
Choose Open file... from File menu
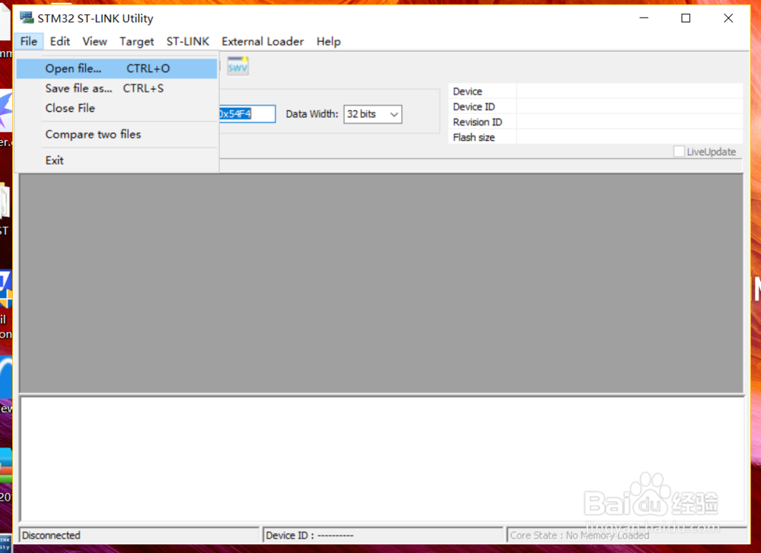pos(116,68)
